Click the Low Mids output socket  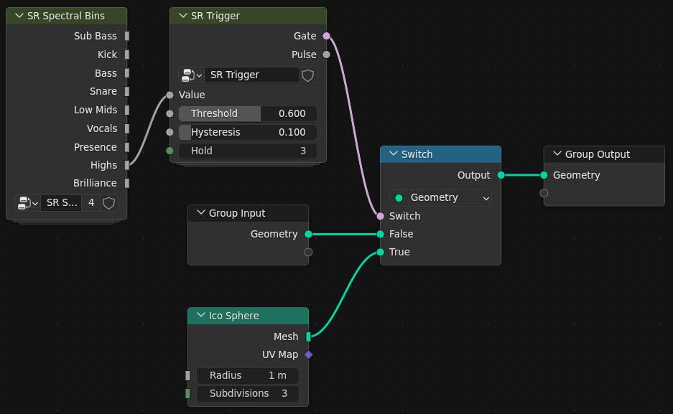coord(127,110)
